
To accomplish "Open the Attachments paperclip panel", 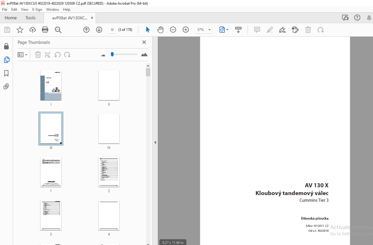I will 6,86.
